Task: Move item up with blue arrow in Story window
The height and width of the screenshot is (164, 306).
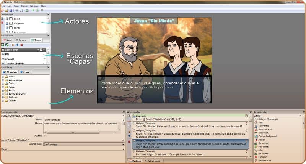Action: 17,45
